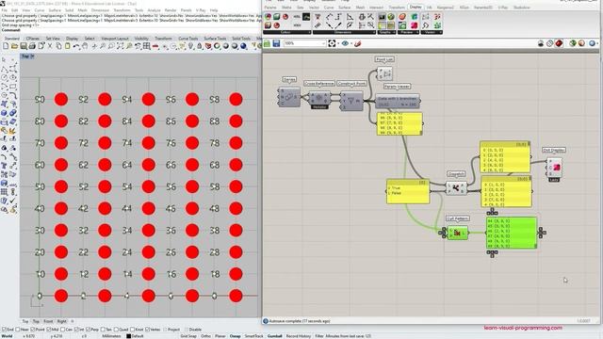Click Series component on Grasshopper canvas
Screen dimensions: 603x339
click(x=289, y=97)
